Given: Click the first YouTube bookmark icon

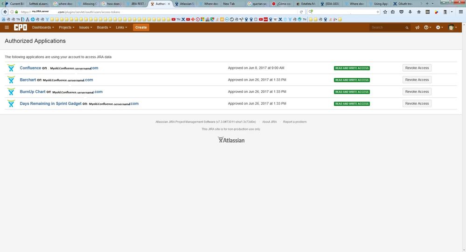Looking at the screenshot, I should 173,19.
